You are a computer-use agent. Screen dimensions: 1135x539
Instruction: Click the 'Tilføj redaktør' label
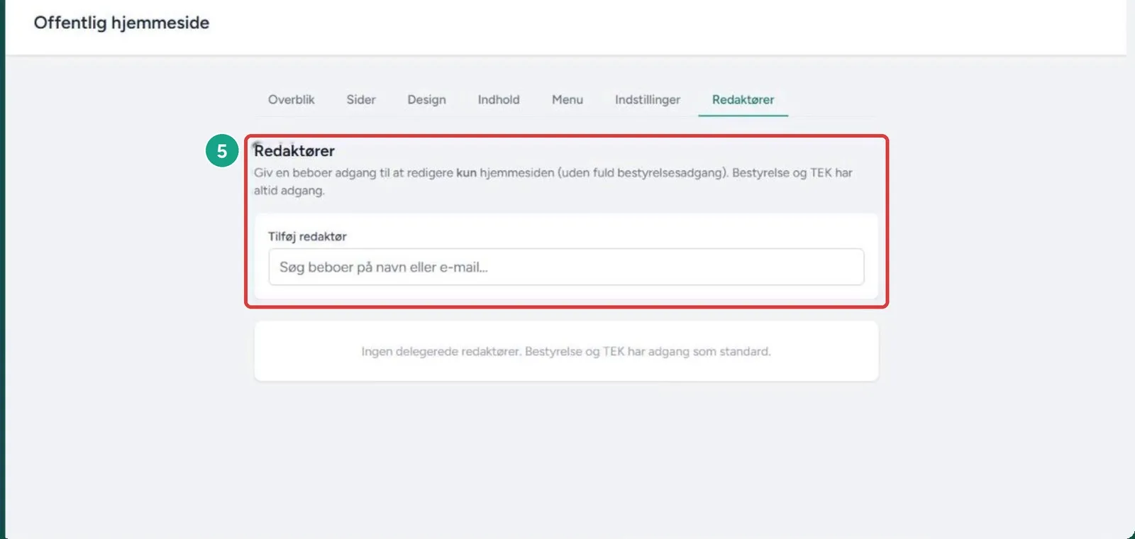[x=307, y=237]
